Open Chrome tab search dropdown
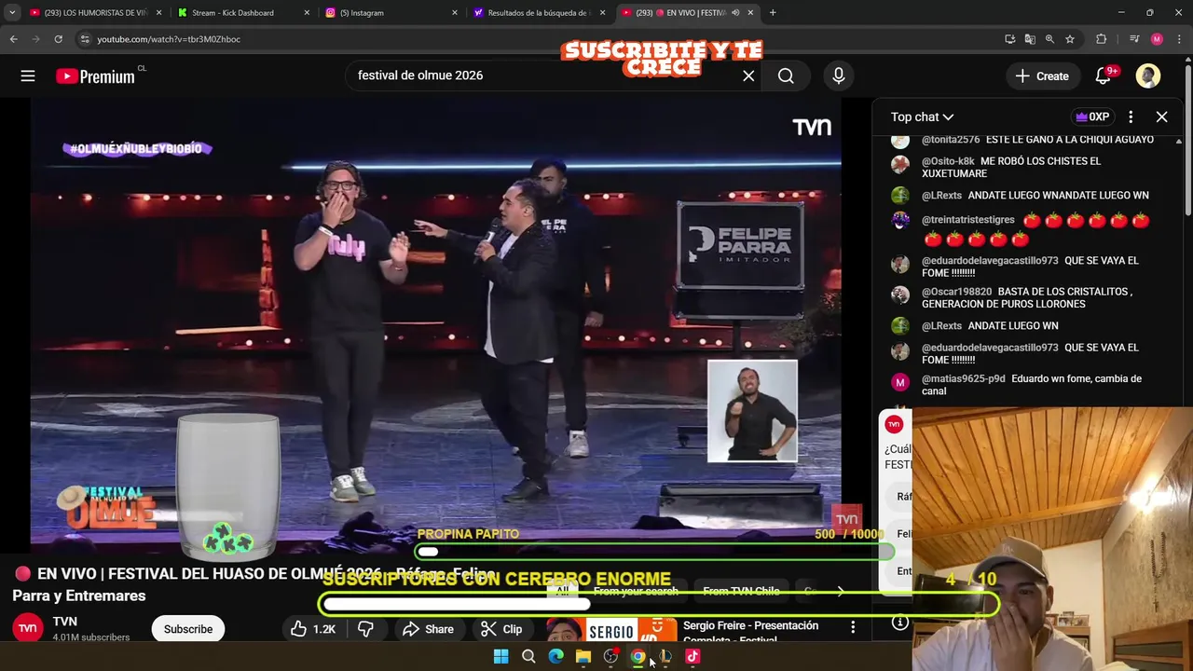Image resolution: width=1193 pixels, height=671 pixels. (x=12, y=13)
